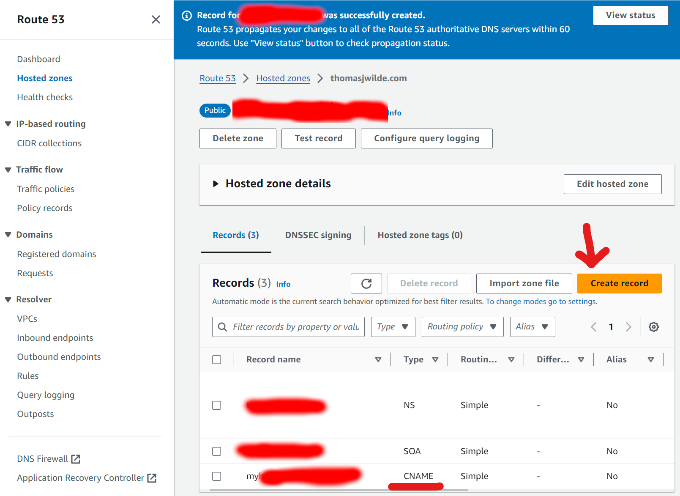Open table preferences gear icon
The image size is (680, 496).
[x=653, y=327]
